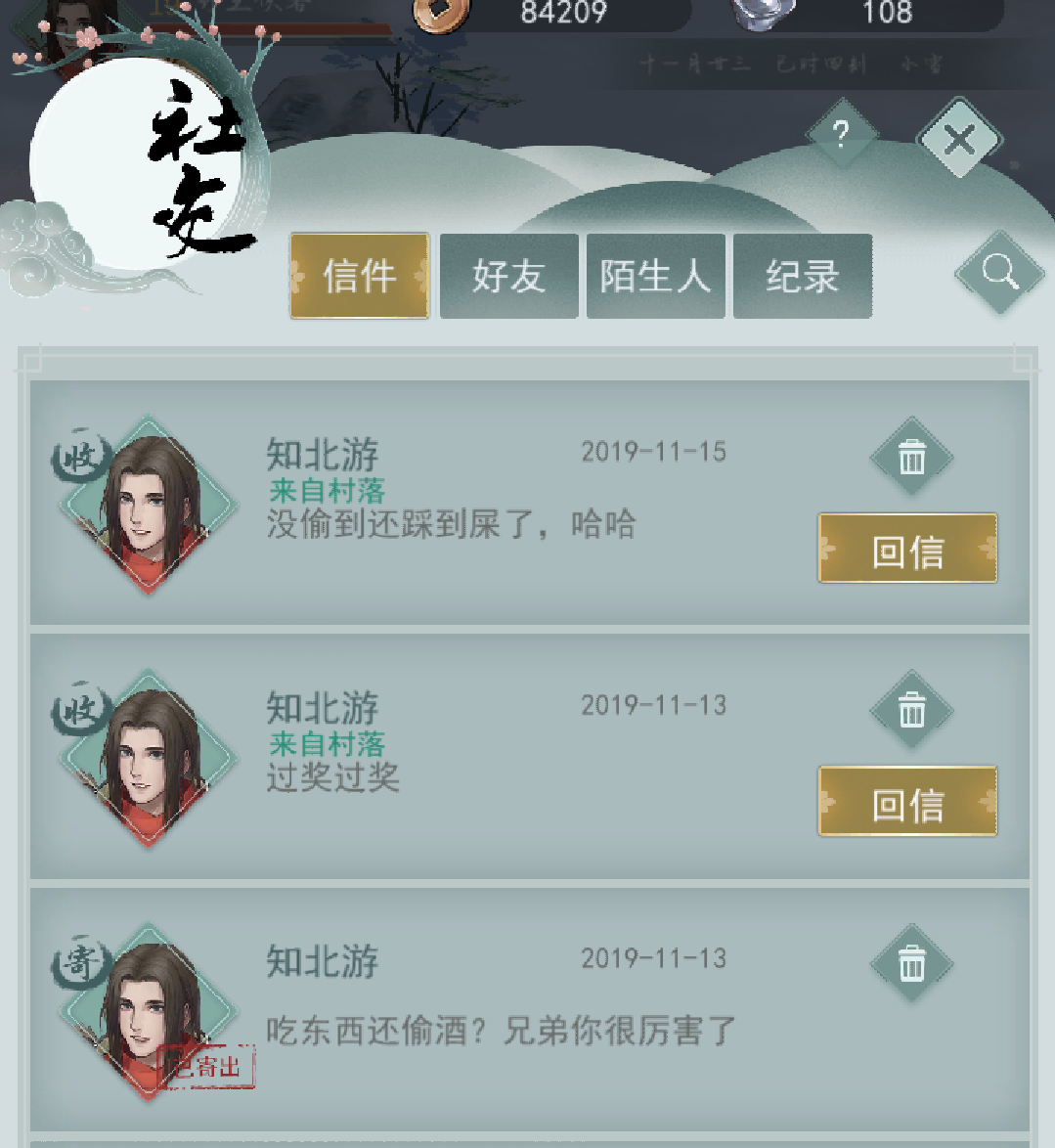Switch to the 信件 tab
Image resolution: width=1055 pixels, height=1148 pixels.
tap(360, 276)
